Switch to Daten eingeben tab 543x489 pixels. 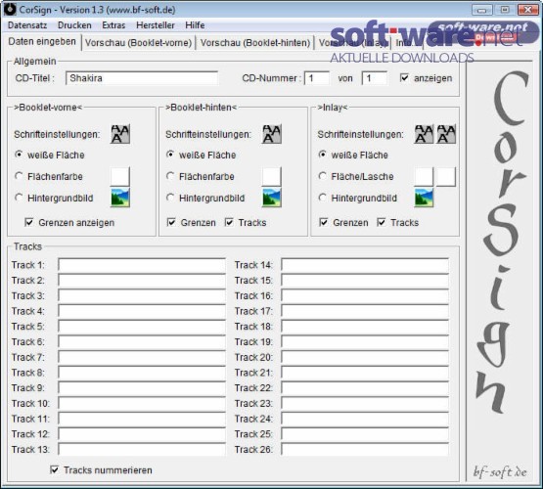pyautogui.click(x=42, y=42)
